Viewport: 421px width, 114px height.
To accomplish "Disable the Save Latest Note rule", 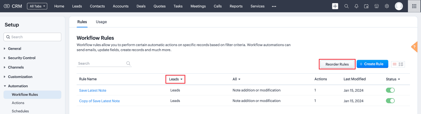I will point(390,90).
